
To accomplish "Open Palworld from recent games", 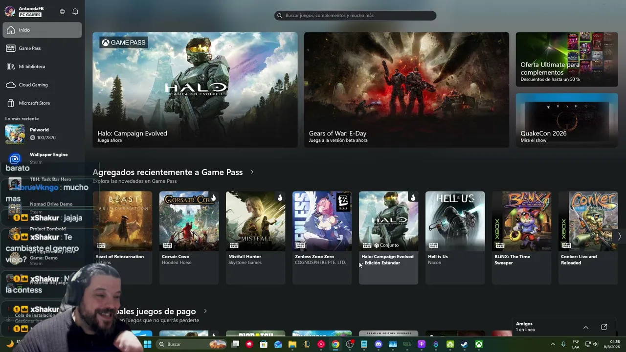I will click(x=42, y=134).
